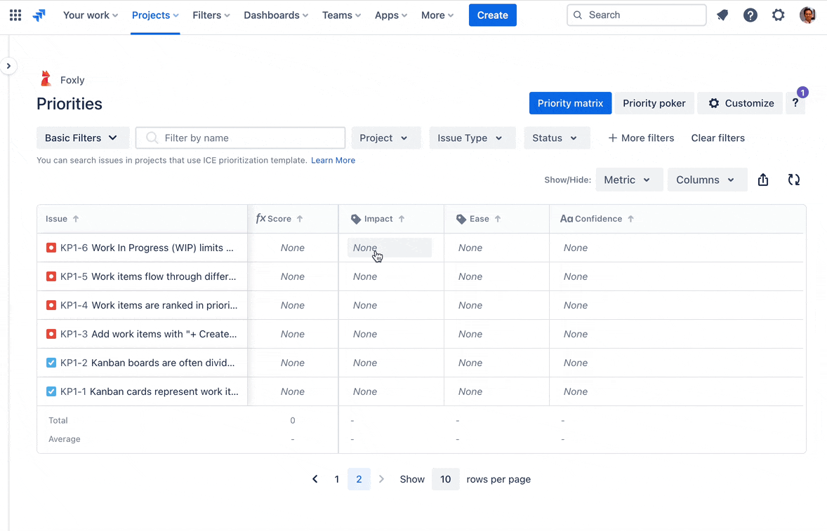Expand the Metric show/hide dropdown
Viewport: 827px width, 531px height.
(629, 180)
